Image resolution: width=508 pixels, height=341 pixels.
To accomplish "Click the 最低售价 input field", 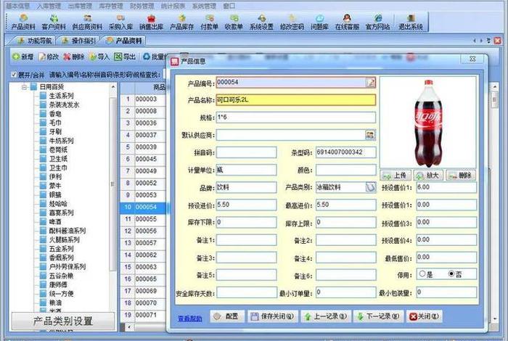I will tap(446, 257).
